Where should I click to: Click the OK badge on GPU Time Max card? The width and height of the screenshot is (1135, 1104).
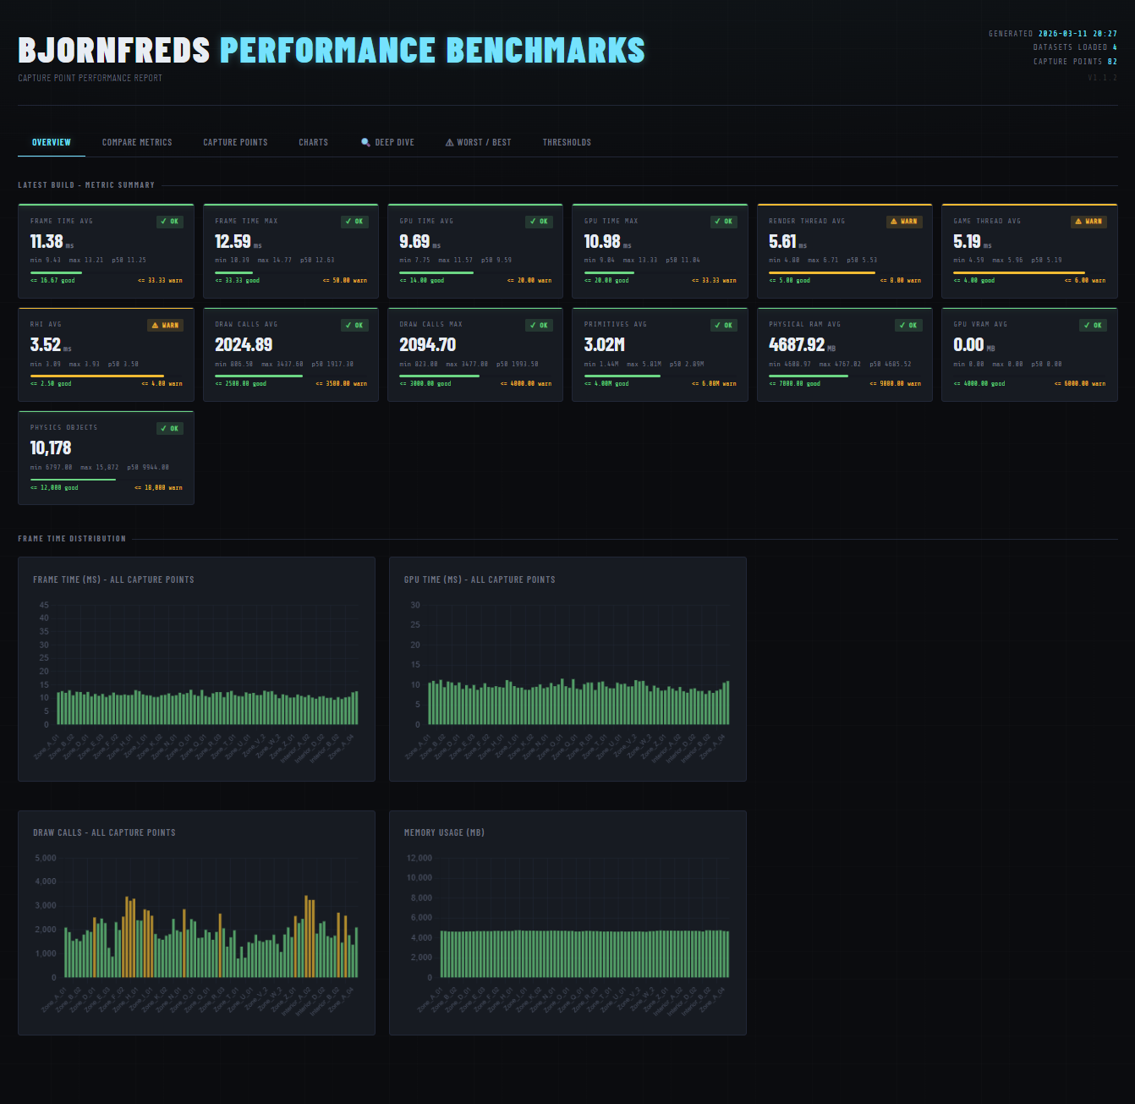[x=724, y=221]
